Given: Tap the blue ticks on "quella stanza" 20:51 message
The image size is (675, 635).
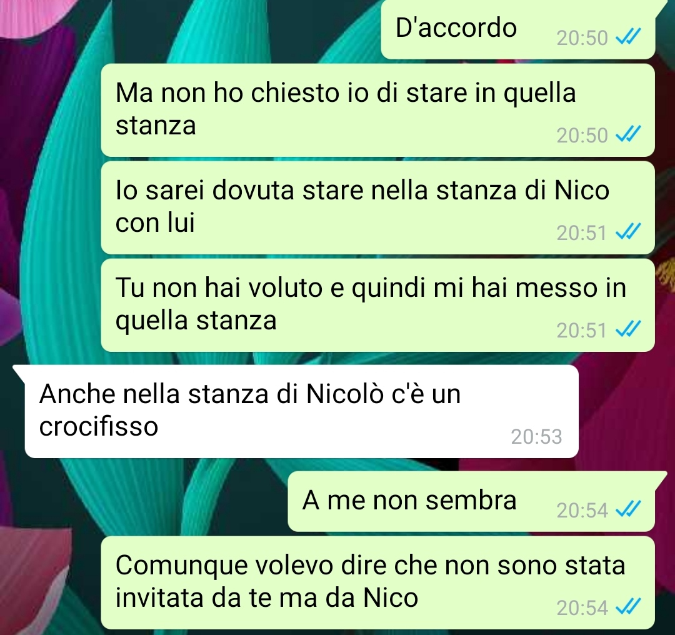Looking at the screenshot, I should coord(628,330).
